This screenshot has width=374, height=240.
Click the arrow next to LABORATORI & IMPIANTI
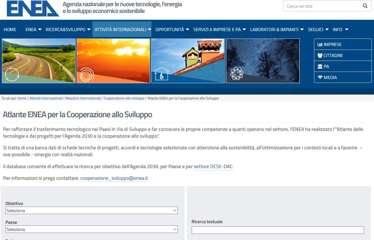click(302, 29)
